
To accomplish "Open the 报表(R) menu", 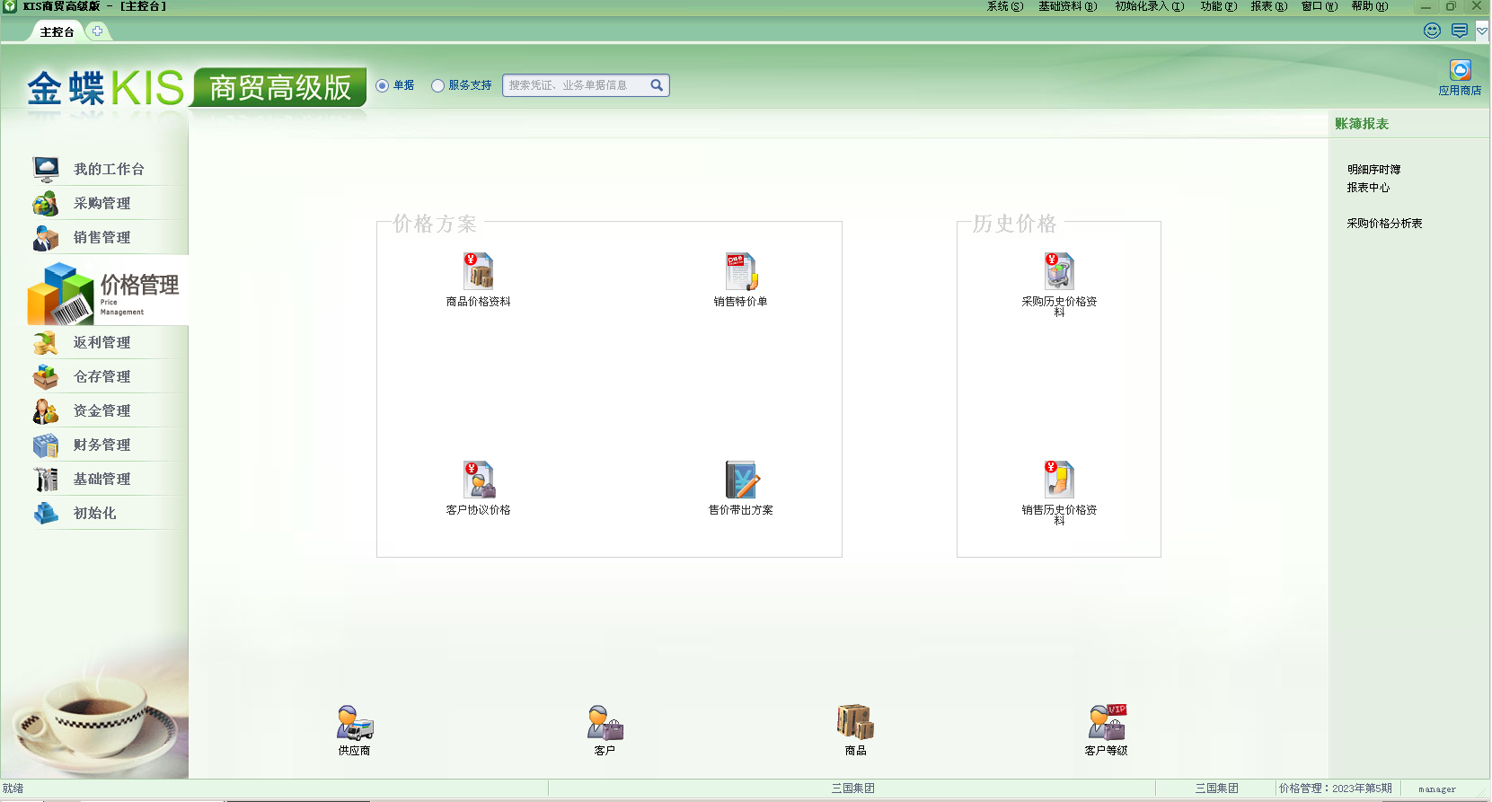I will tap(1269, 6).
